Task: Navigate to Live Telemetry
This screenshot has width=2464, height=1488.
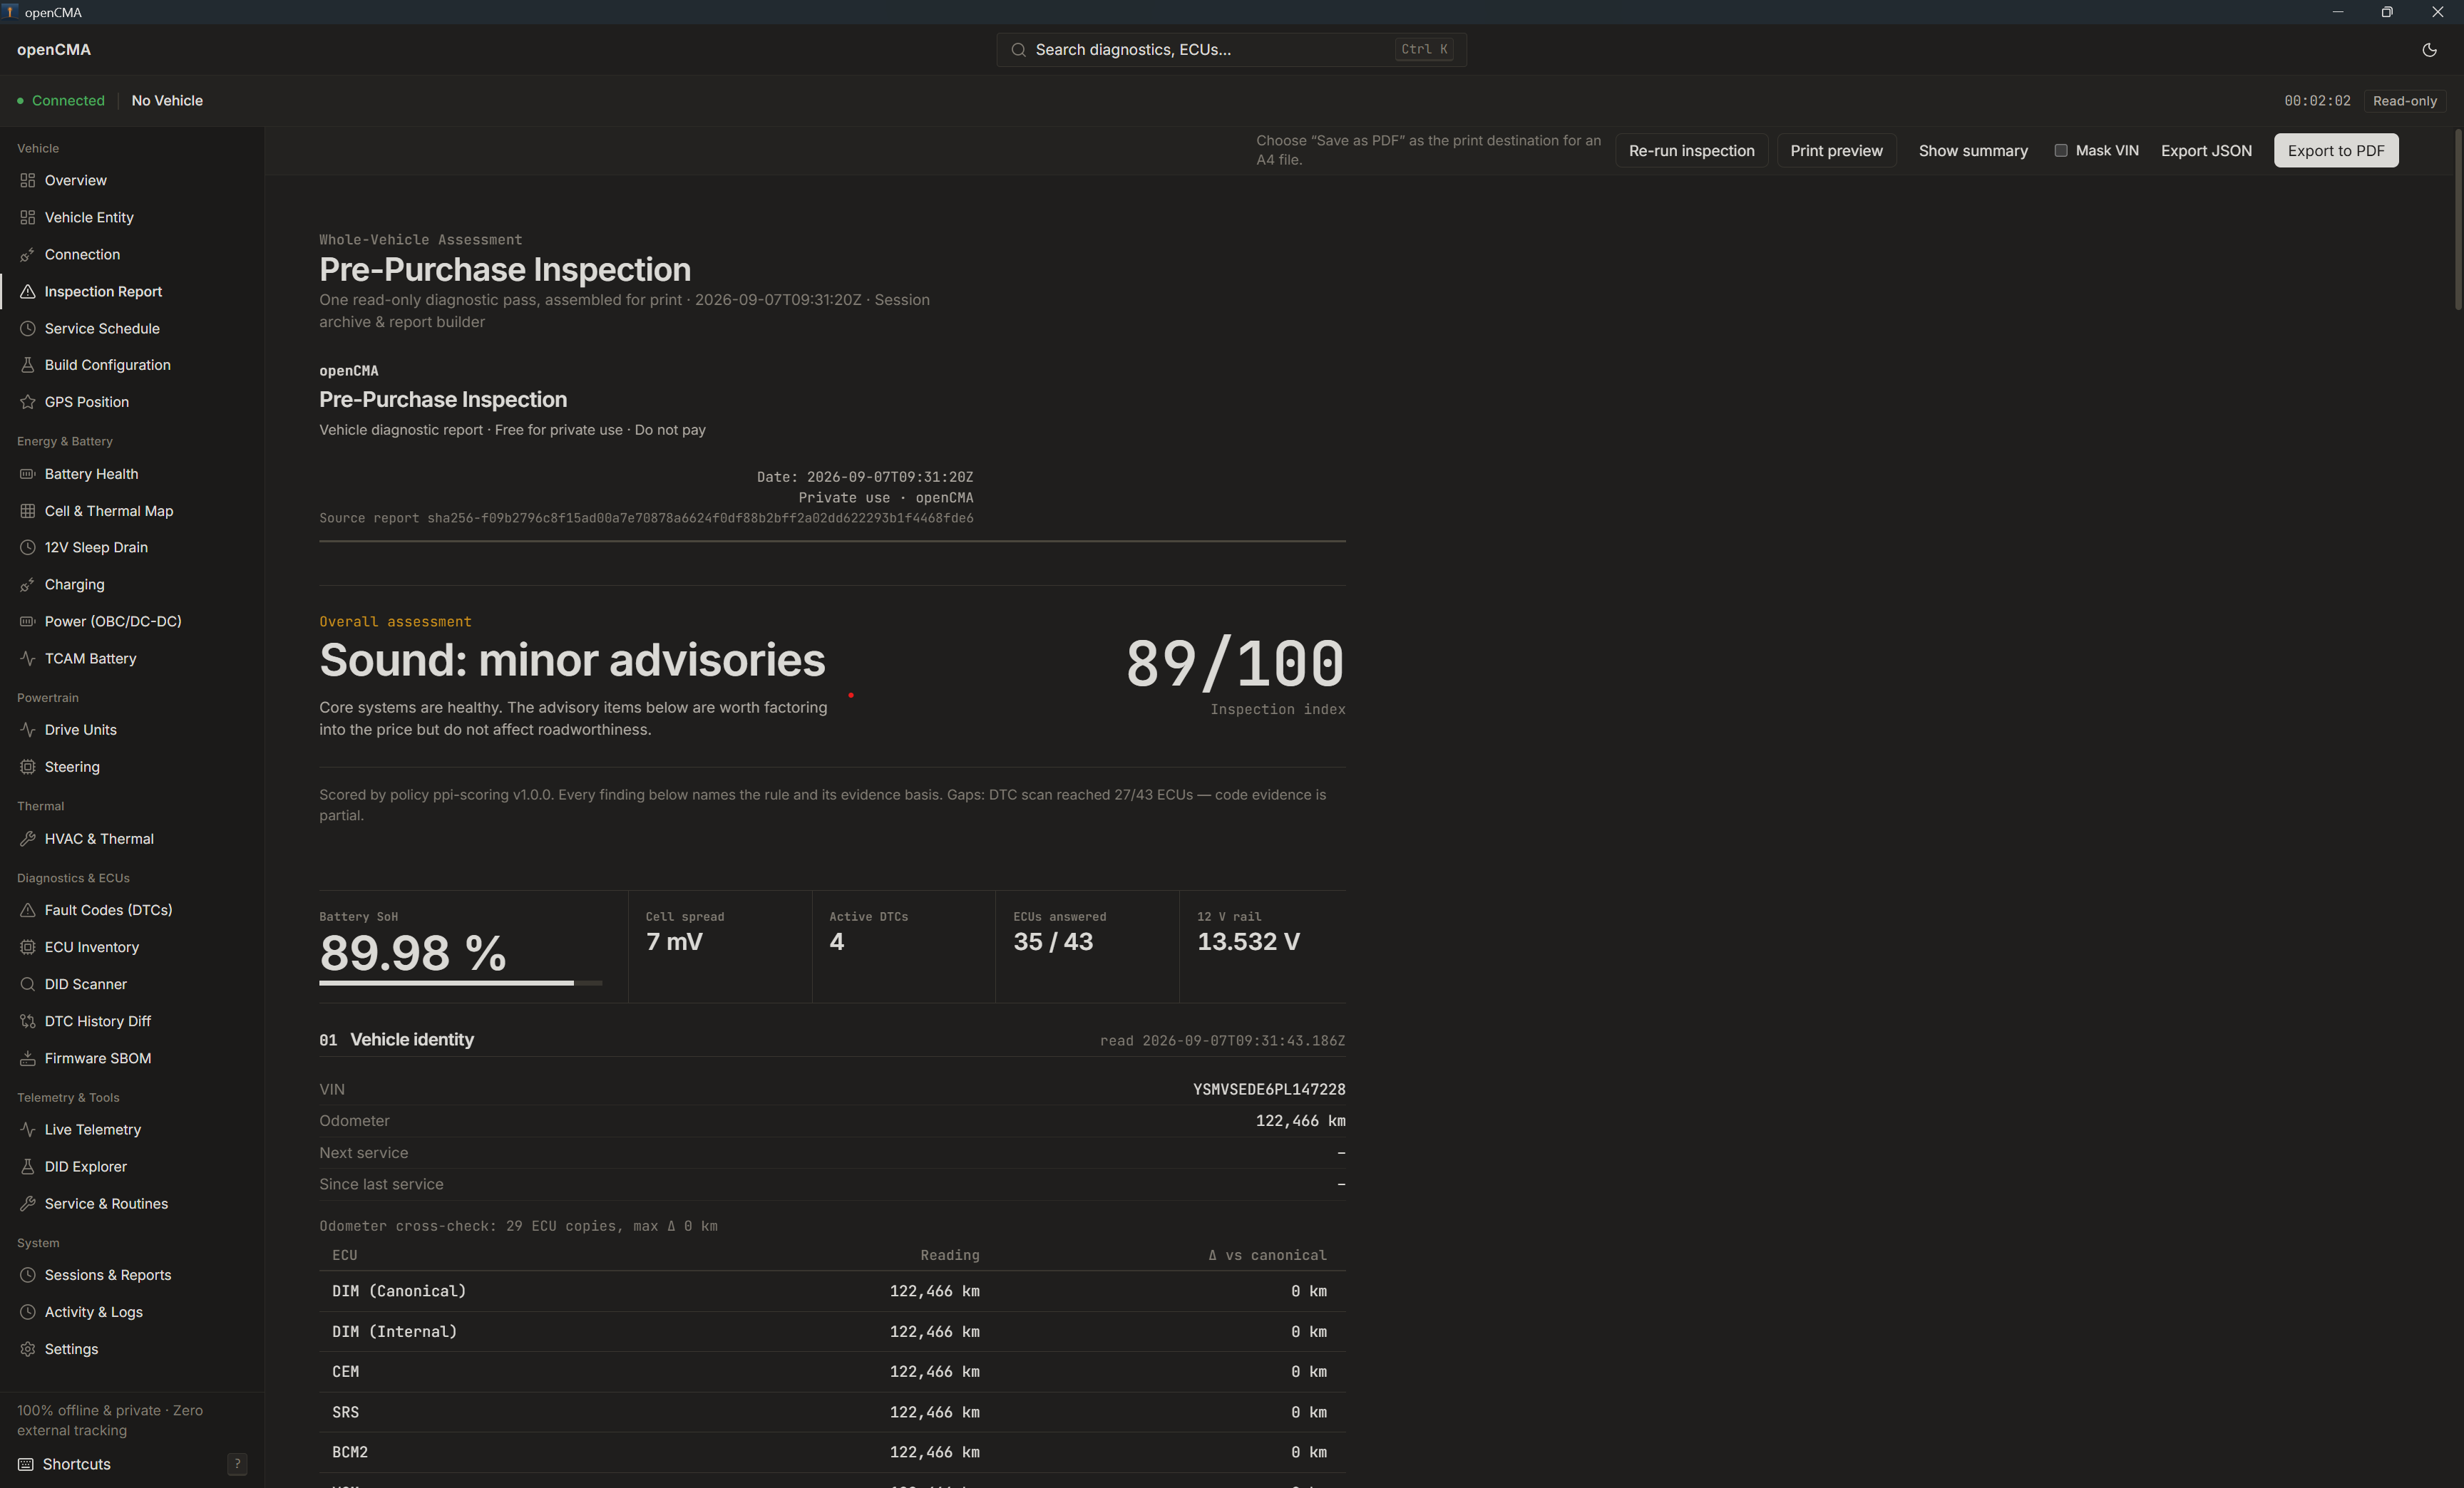Action: click(x=132, y=1130)
